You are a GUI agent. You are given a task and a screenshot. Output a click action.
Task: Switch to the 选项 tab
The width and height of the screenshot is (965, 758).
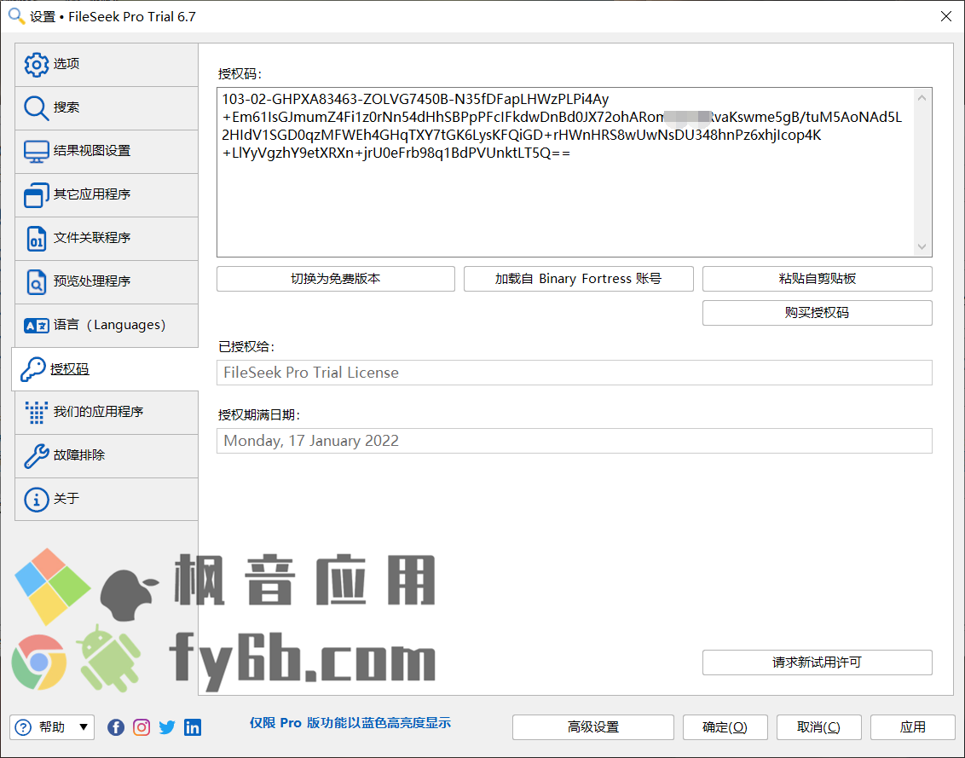coord(107,65)
